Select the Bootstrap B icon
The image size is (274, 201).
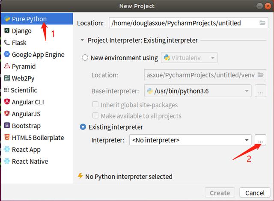[7, 125]
